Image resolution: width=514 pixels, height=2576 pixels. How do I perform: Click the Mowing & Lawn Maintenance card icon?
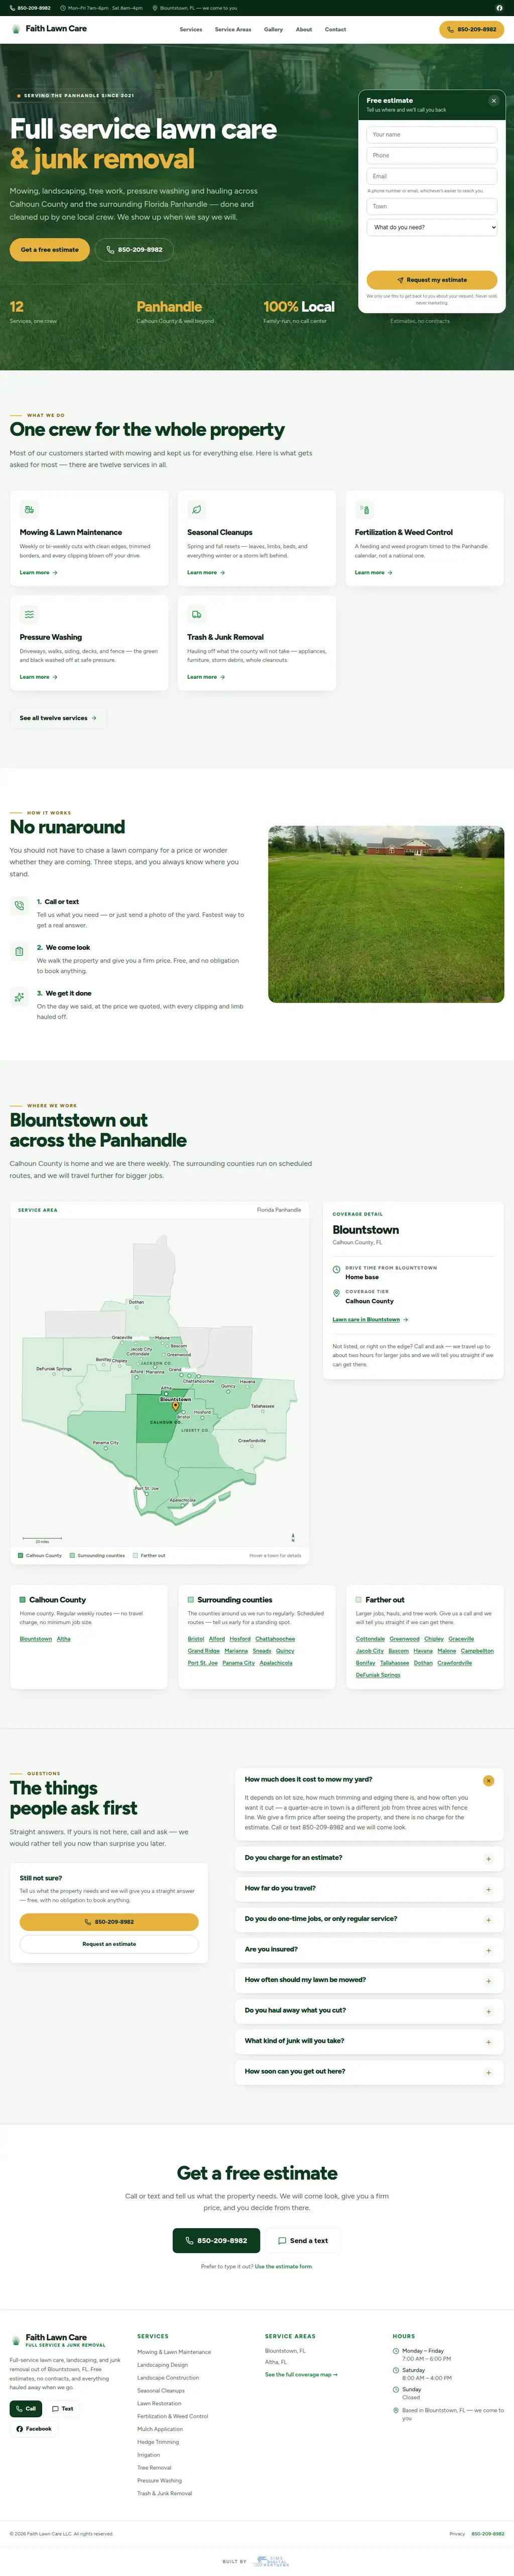[29, 509]
